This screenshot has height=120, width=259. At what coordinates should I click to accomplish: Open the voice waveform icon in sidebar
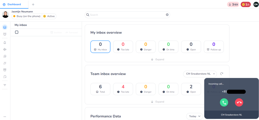coord(5,49)
